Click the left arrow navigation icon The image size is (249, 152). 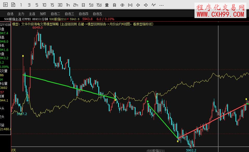coord(138,5)
